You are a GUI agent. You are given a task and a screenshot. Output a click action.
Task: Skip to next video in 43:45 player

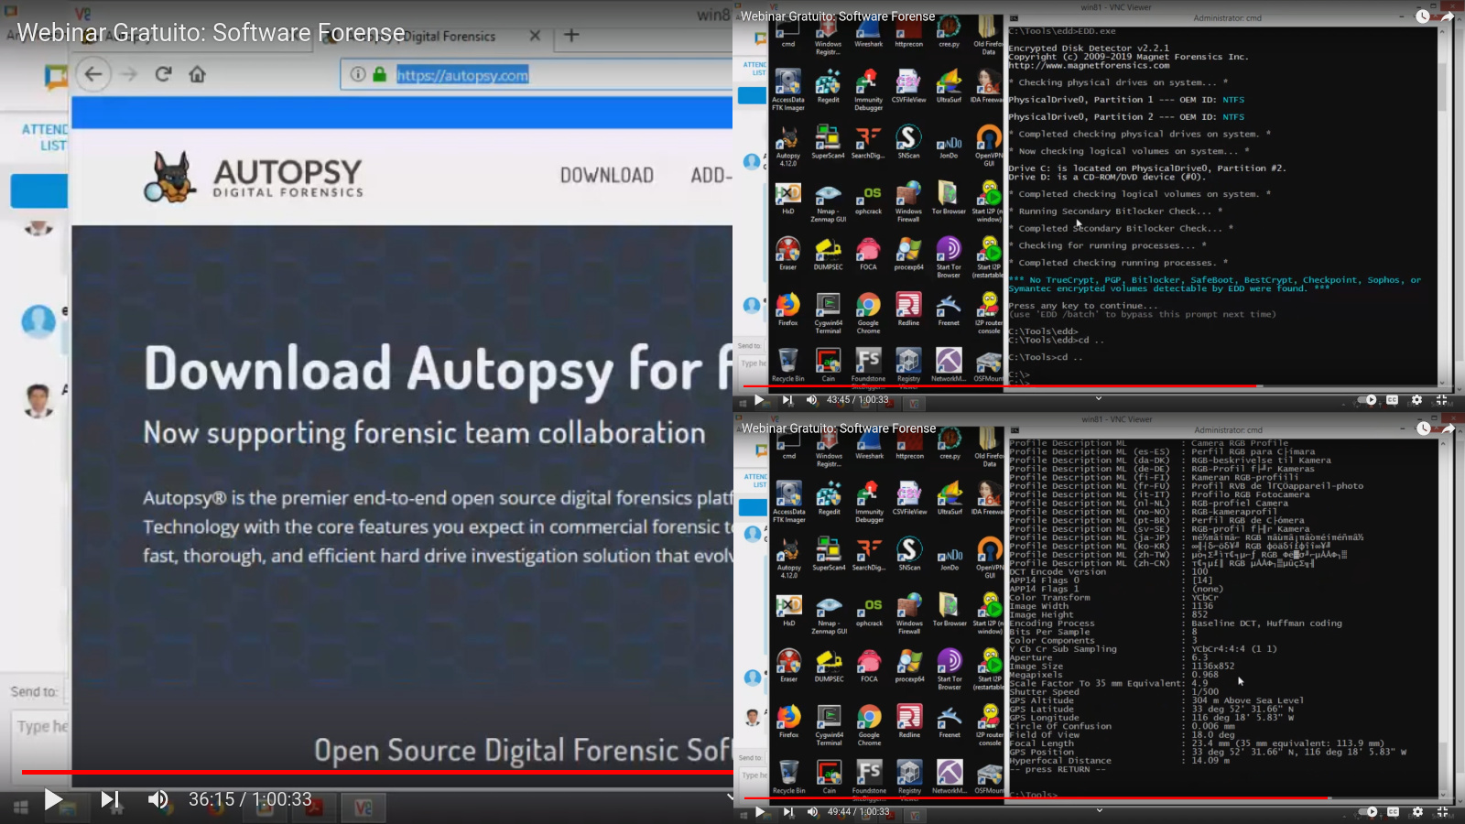787,400
